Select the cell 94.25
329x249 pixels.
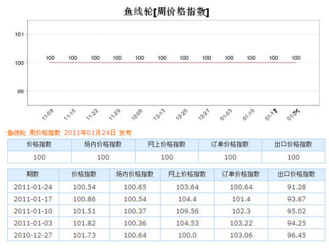[x=296, y=223]
